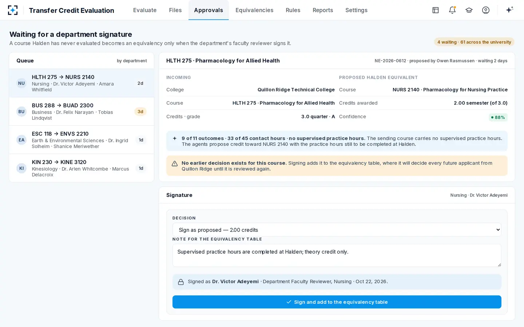Image resolution: width=524 pixels, height=327 pixels.
Task: Click the 2.00 semester (of 3.0) credits value
Action: [x=480, y=103]
